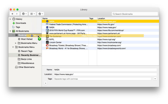Screen dimensions: 168x104
Task: Select Most Visited smart folder
Action: pyautogui.click(x=27, y=39)
